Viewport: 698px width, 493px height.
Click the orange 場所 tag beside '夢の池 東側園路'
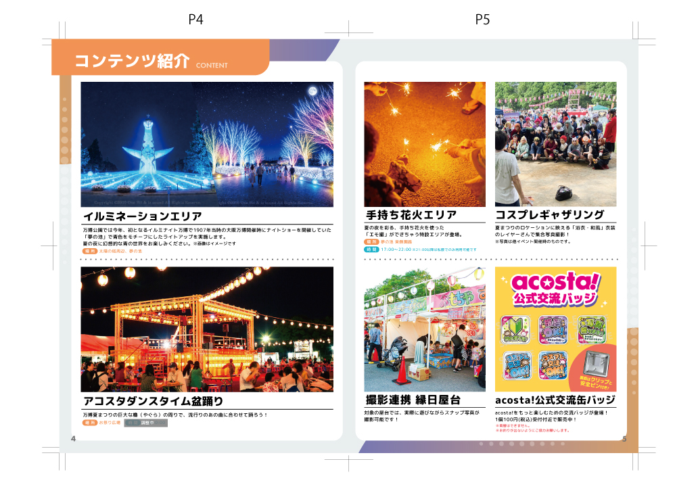371,242
